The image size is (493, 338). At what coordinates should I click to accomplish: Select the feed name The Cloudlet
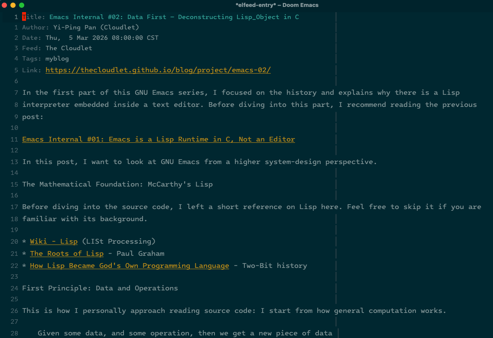69,48
